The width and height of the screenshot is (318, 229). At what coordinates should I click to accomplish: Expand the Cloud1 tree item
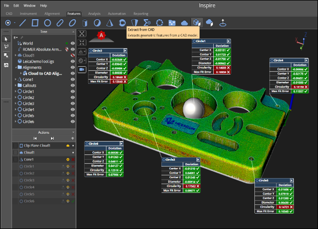click(15, 55)
